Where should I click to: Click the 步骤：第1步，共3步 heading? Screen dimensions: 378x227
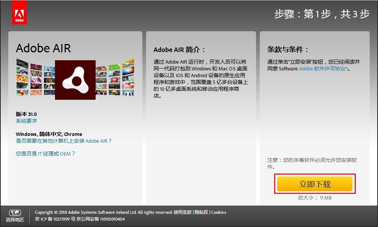(x=322, y=14)
